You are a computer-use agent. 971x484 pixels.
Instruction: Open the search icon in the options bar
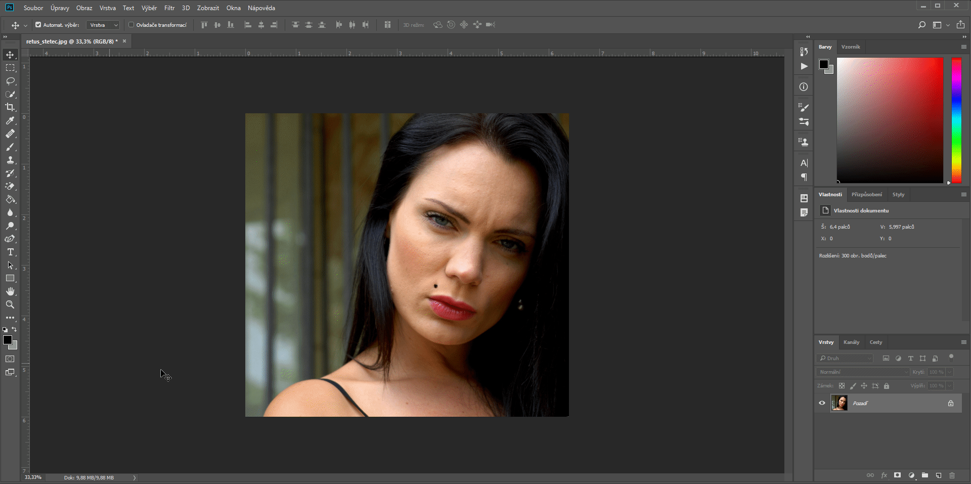(922, 24)
